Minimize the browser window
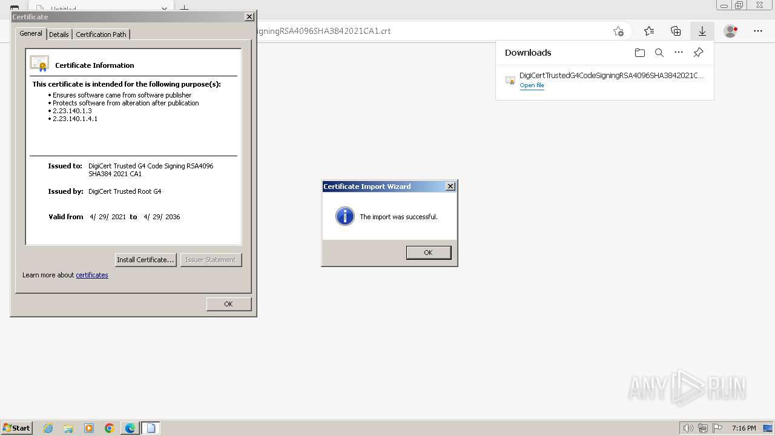Screen dimensions: 775x436 [724, 5]
